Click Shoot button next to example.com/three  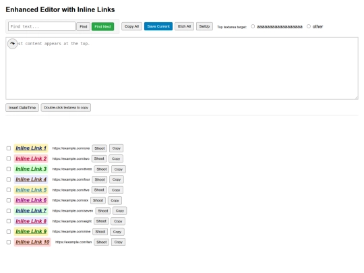101,169
